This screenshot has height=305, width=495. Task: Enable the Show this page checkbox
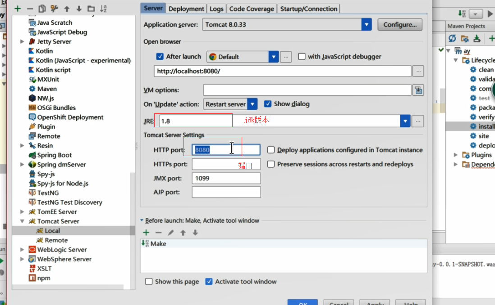pyautogui.click(x=149, y=281)
